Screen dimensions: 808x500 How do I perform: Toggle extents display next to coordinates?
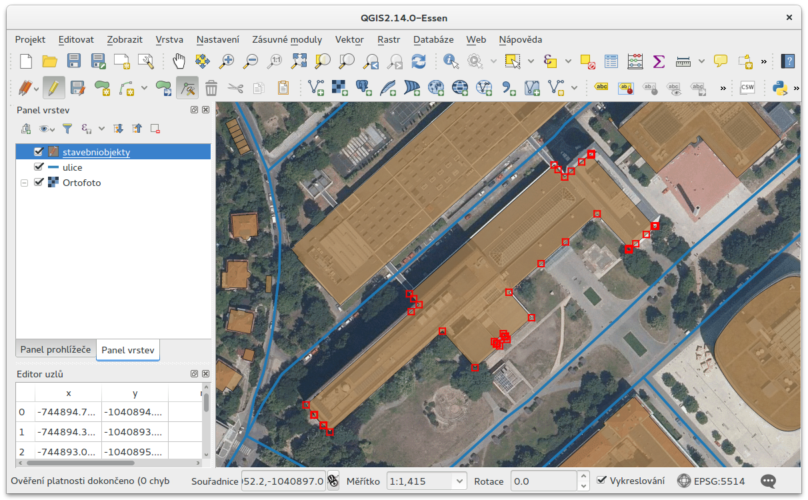pos(333,480)
